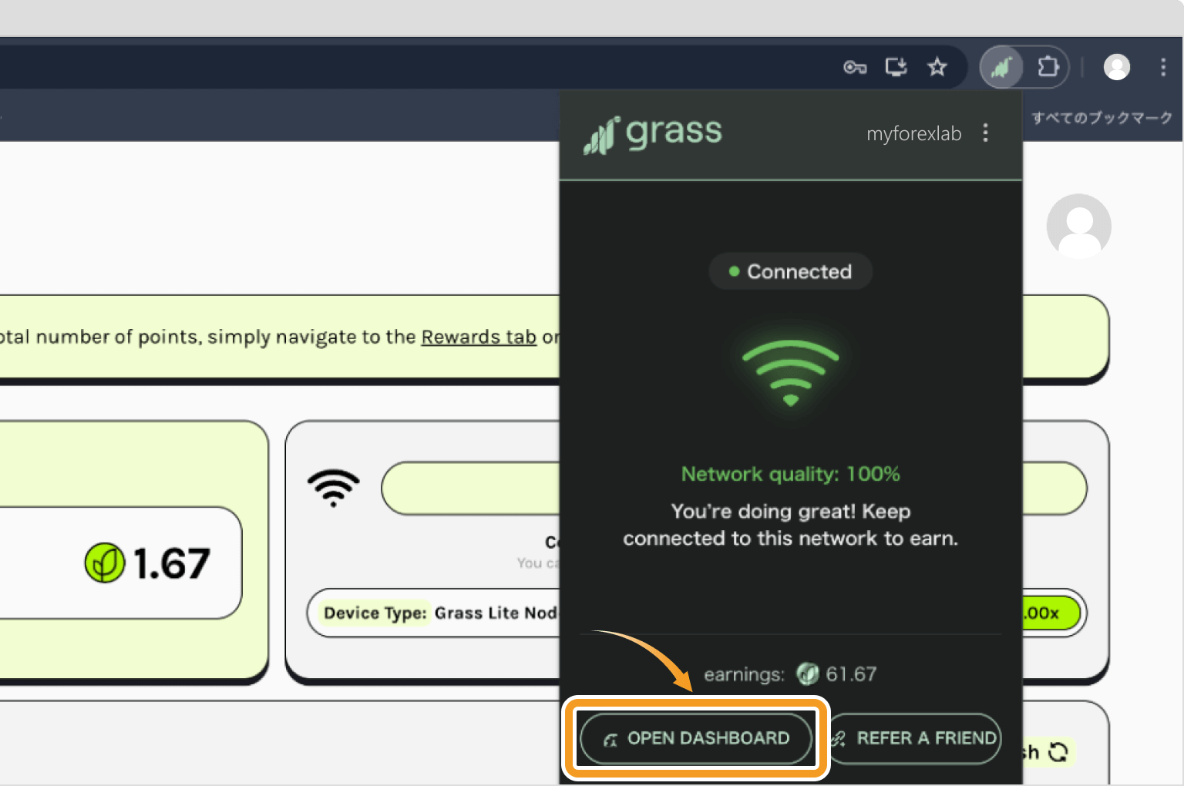Viewport: 1184px width, 786px height.
Task: Open the Rewards tab link
Action: coord(479,337)
